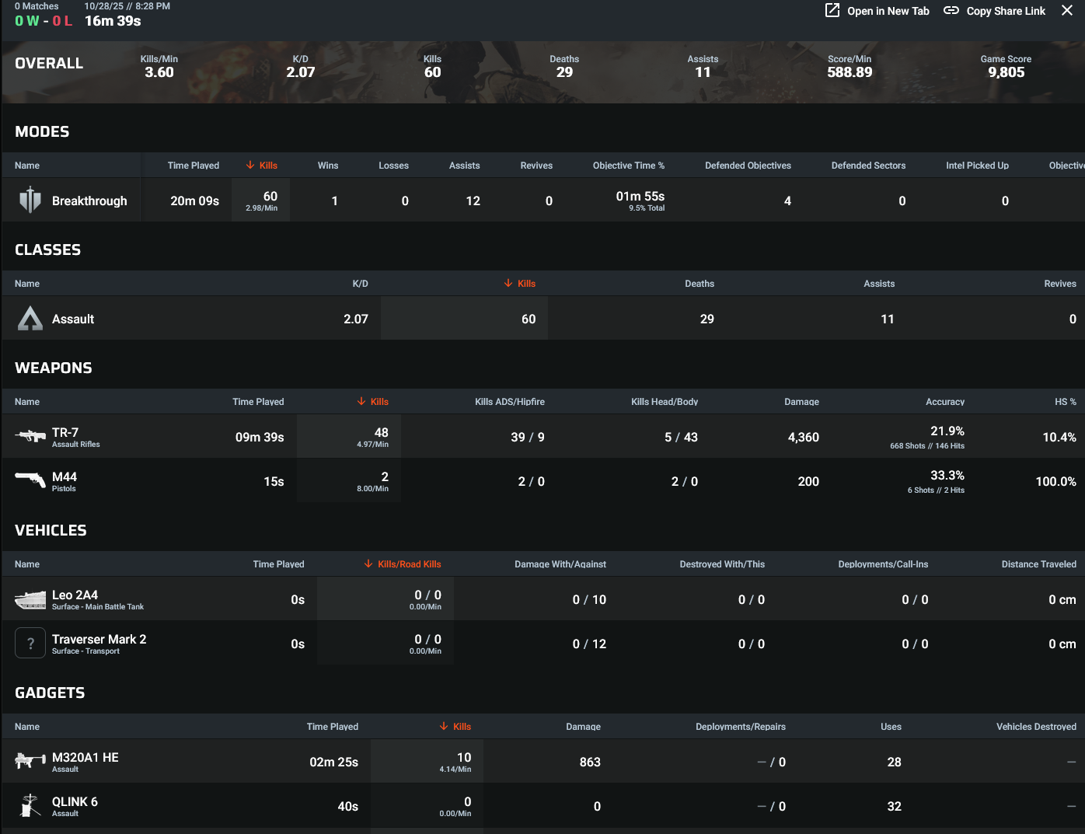Screen dimensions: 1085x834
Task: Sort Gadgets by Deployments/Repairs
Action: [x=741, y=727]
